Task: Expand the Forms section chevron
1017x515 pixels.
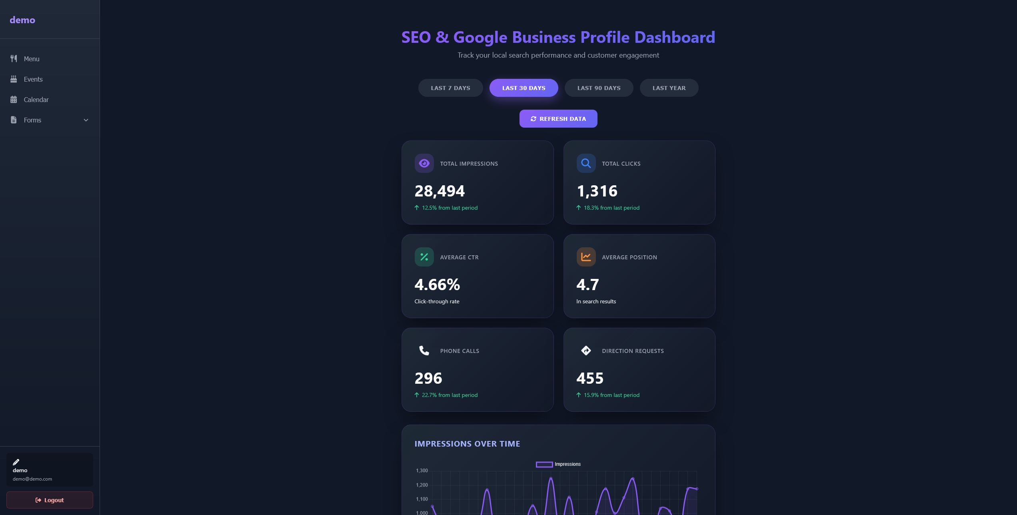Action: point(86,120)
